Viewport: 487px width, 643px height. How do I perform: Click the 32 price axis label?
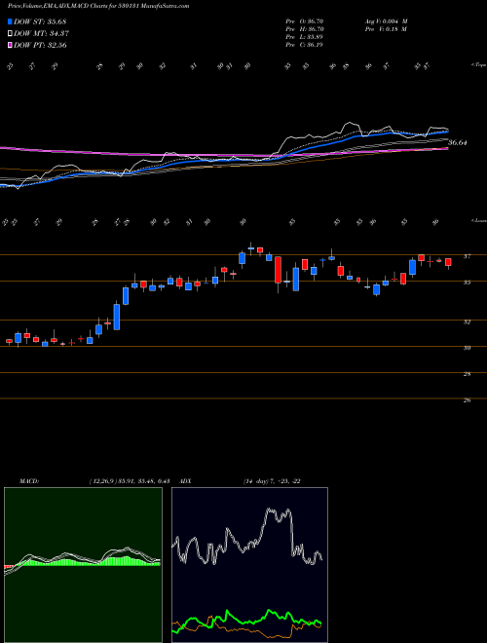(467, 321)
